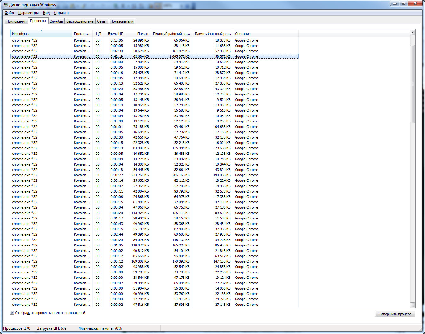
Task: Click the peak memory cell 57 696 КБ
Action: (182, 305)
